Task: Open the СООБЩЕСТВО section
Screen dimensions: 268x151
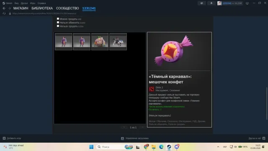Action: (x=67, y=8)
